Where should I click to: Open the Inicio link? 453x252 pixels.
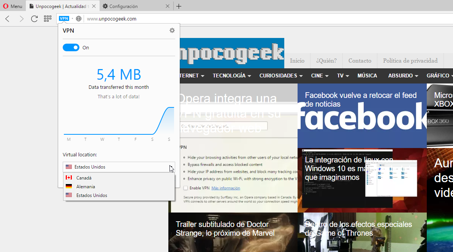(297, 61)
